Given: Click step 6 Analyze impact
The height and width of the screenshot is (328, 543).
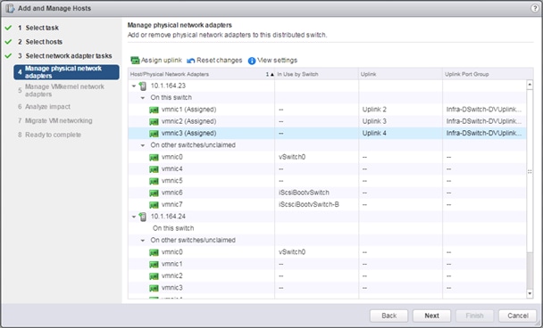Looking at the screenshot, I should coord(47,107).
